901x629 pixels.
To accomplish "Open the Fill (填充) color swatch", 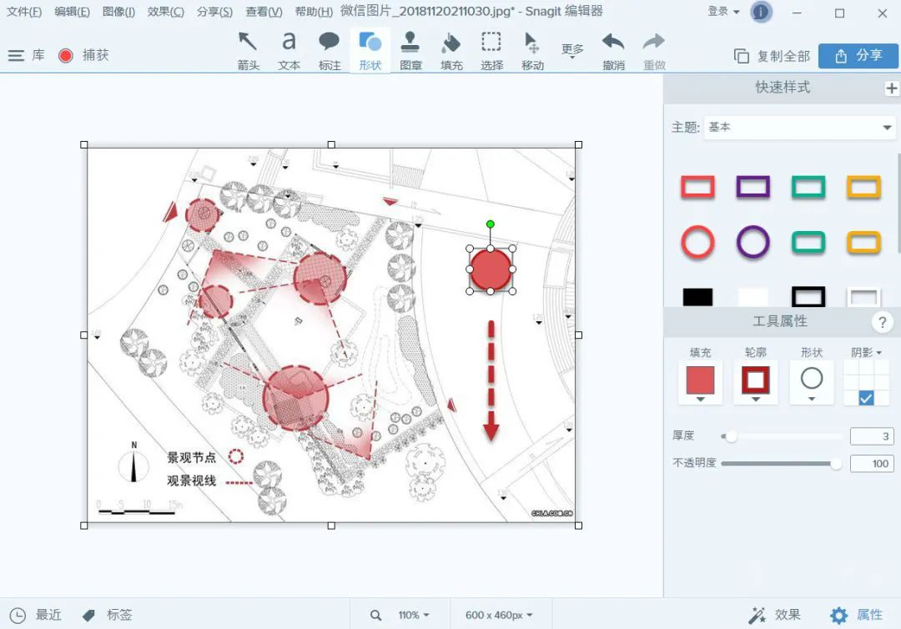I will pos(700,381).
